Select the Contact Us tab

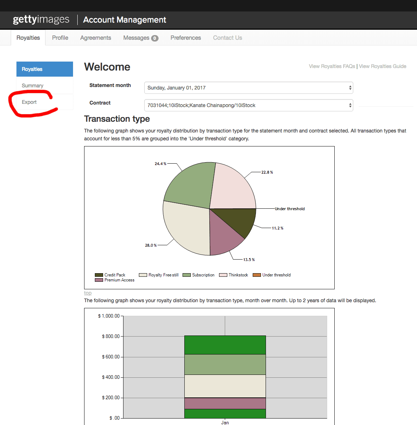point(227,38)
